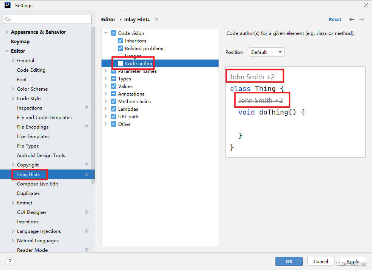The width and height of the screenshot is (372, 270).
Task: Click the Apply button
Action: (353, 261)
